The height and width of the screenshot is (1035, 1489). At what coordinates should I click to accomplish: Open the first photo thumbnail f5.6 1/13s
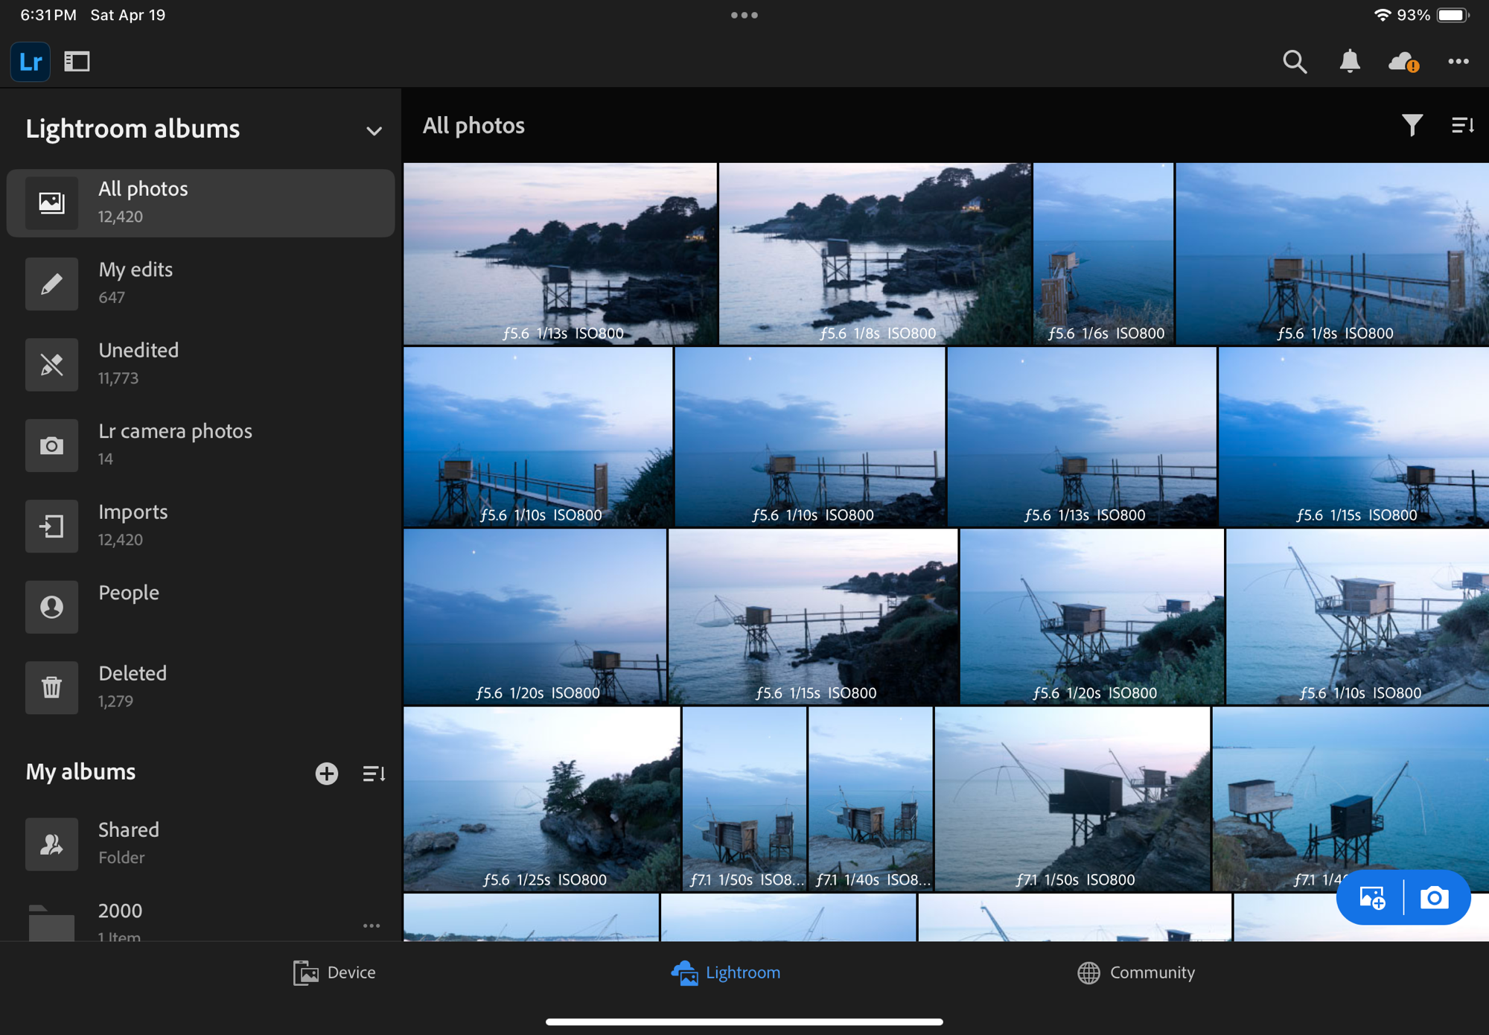tap(560, 253)
